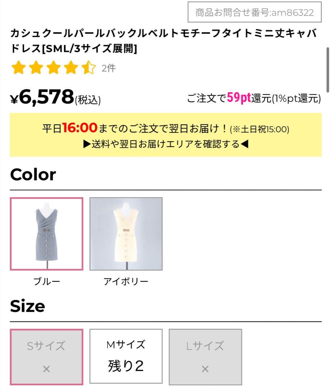Click the third yellow rating star
Image resolution: width=332 pixels, height=391 pixels.
tap(53, 68)
